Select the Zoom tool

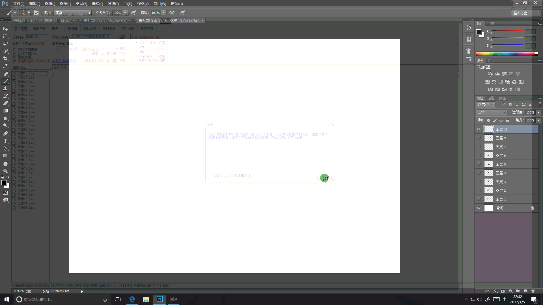click(x=5, y=171)
